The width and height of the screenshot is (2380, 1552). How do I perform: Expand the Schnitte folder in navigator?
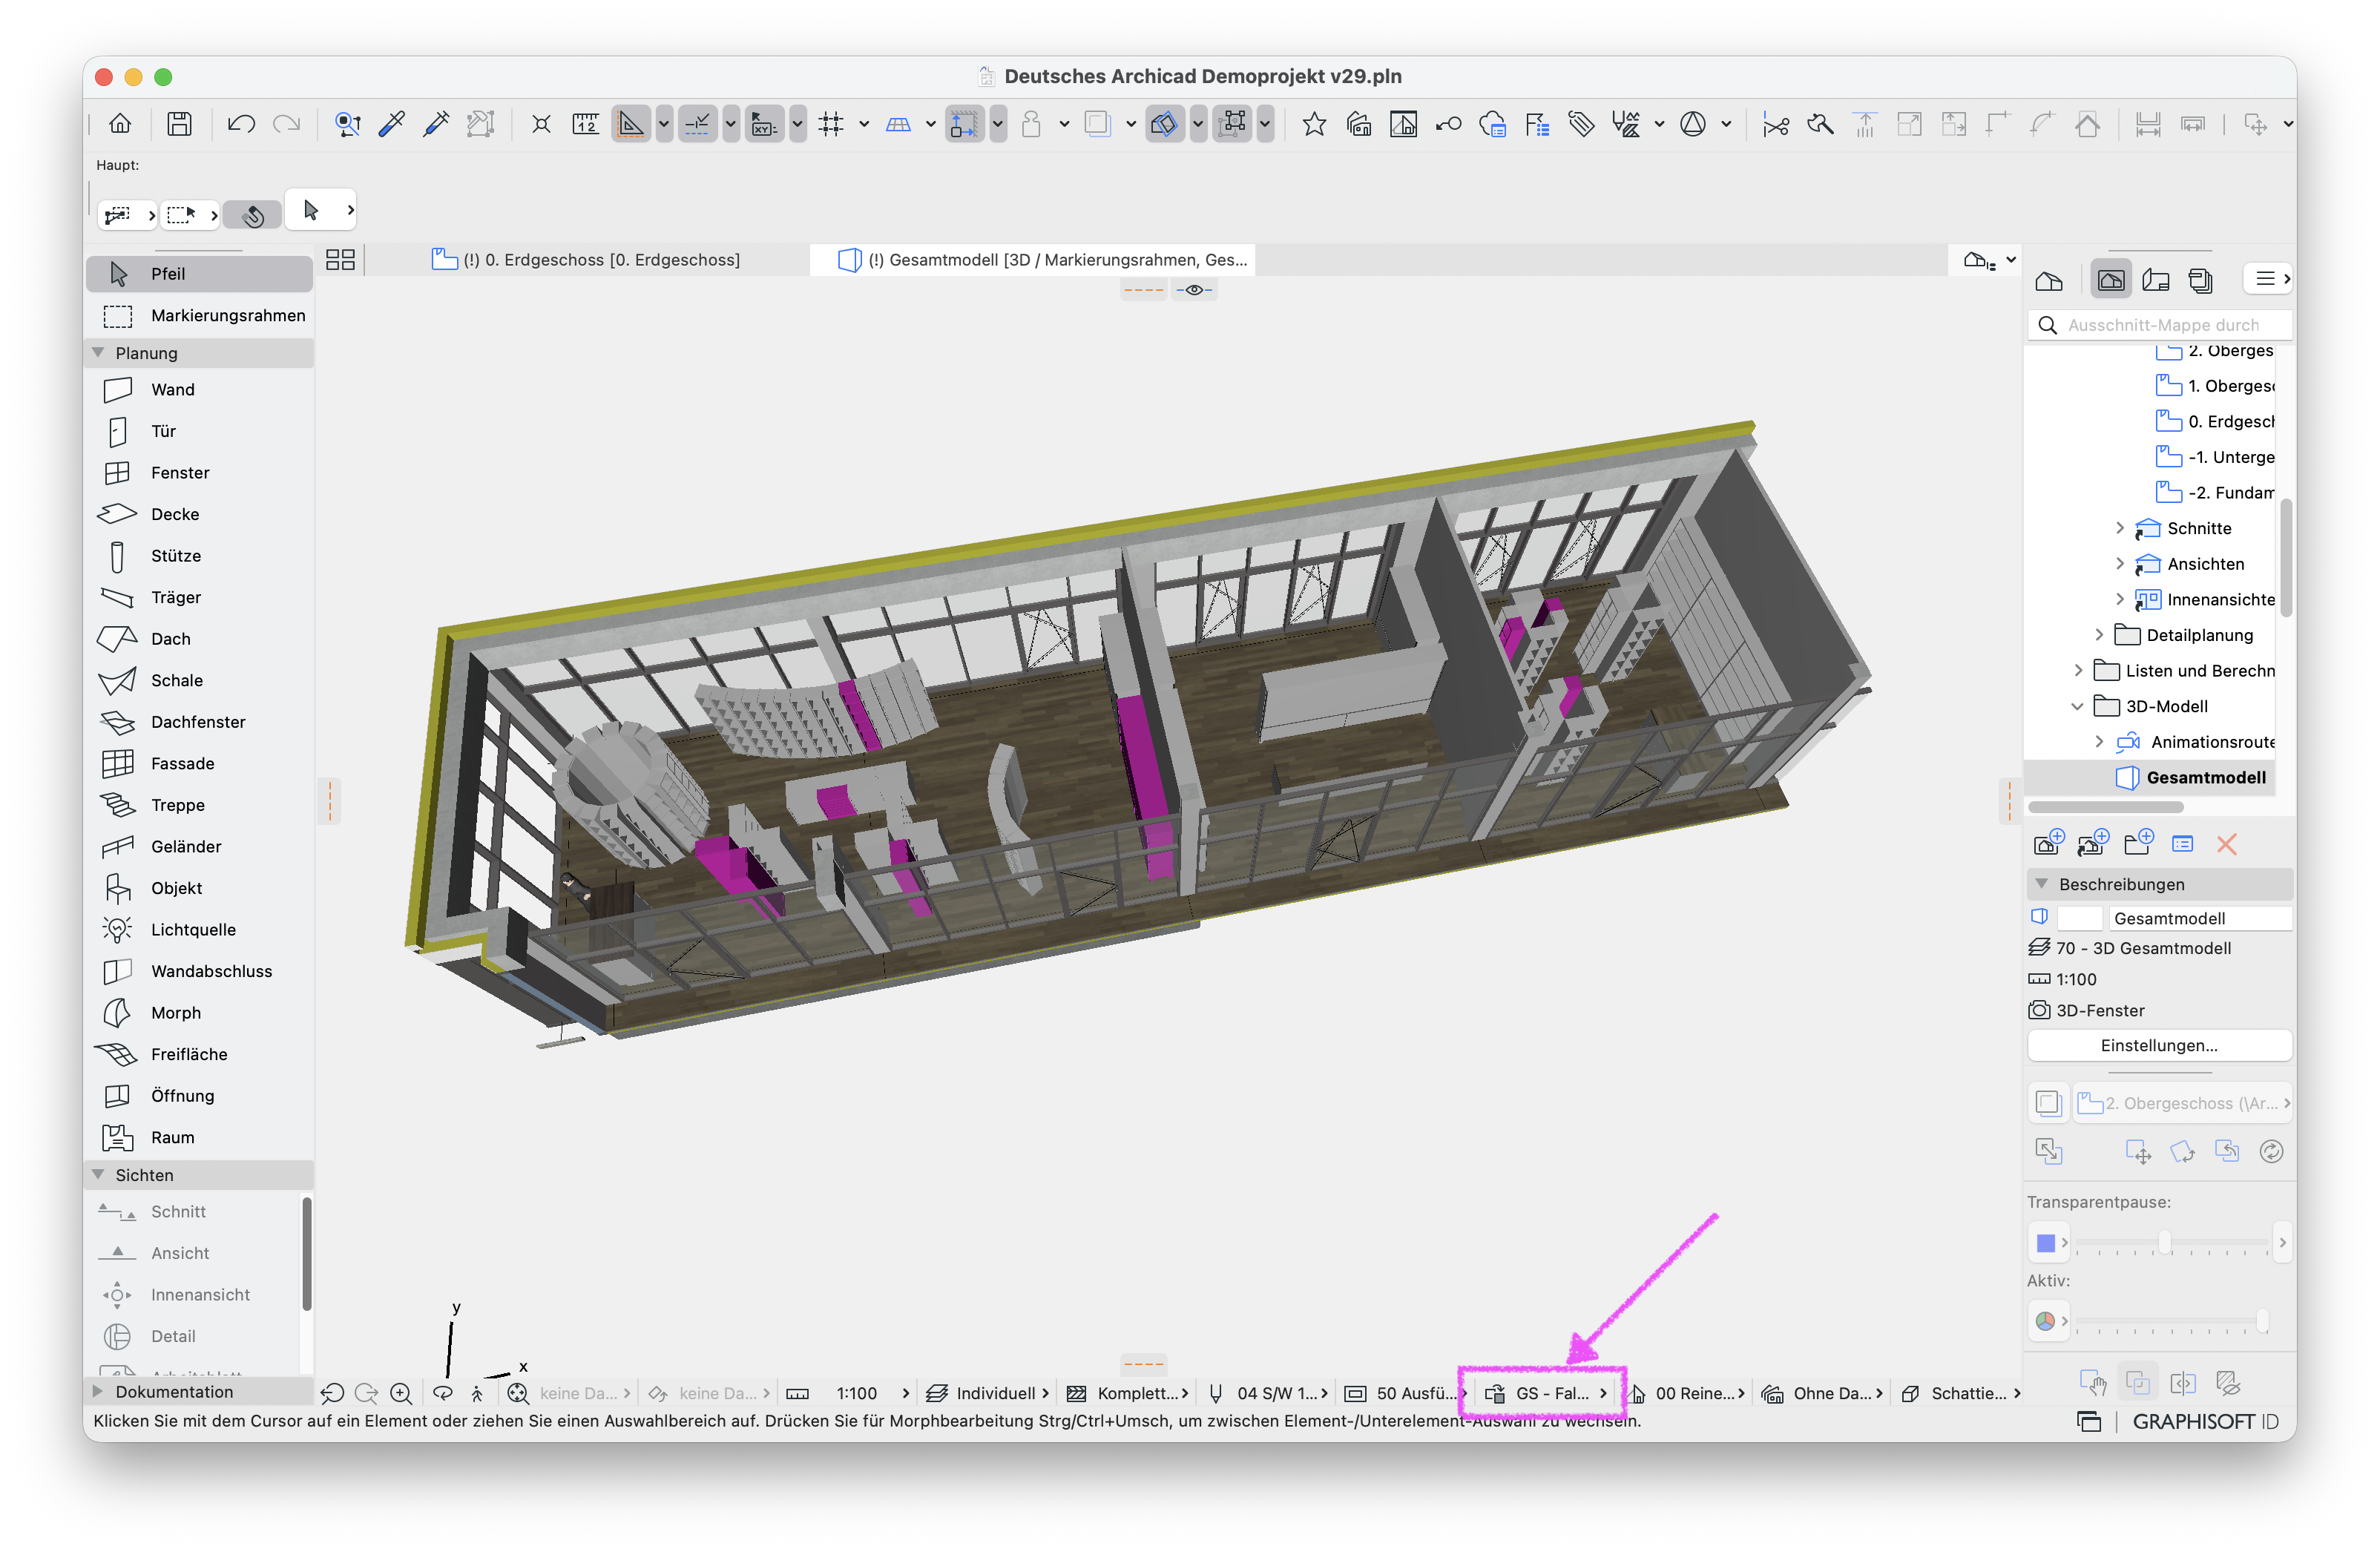(2119, 528)
